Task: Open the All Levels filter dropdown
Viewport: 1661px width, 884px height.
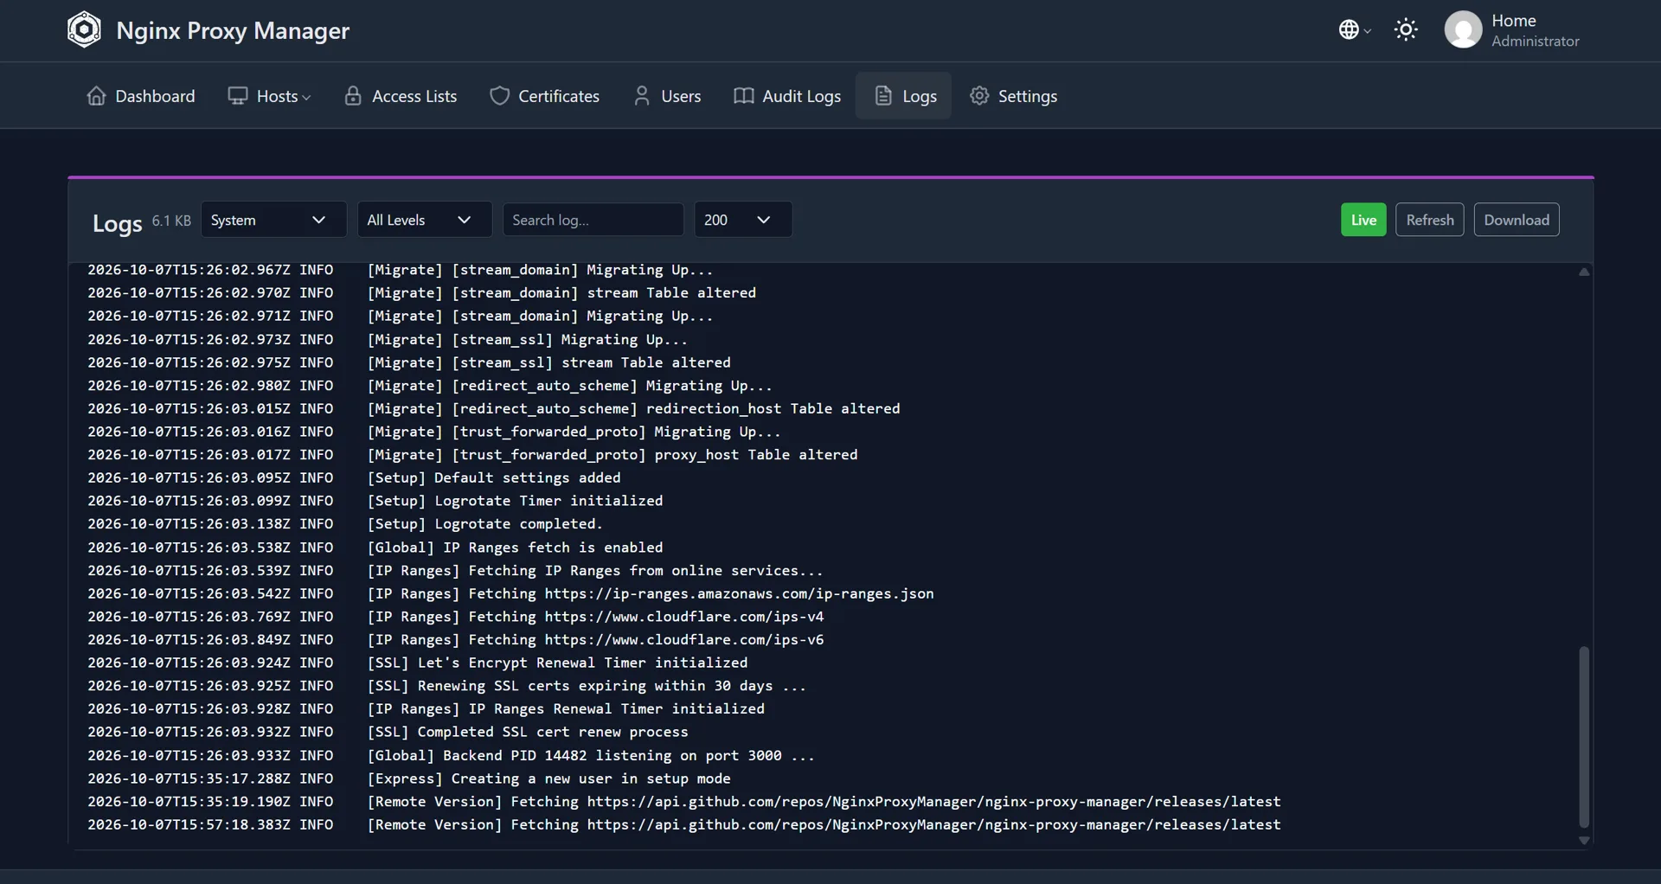Action: point(425,220)
